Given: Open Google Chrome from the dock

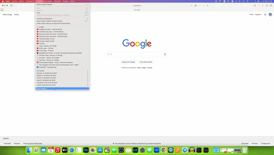Looking at the screenshot, I should point(164,150).
